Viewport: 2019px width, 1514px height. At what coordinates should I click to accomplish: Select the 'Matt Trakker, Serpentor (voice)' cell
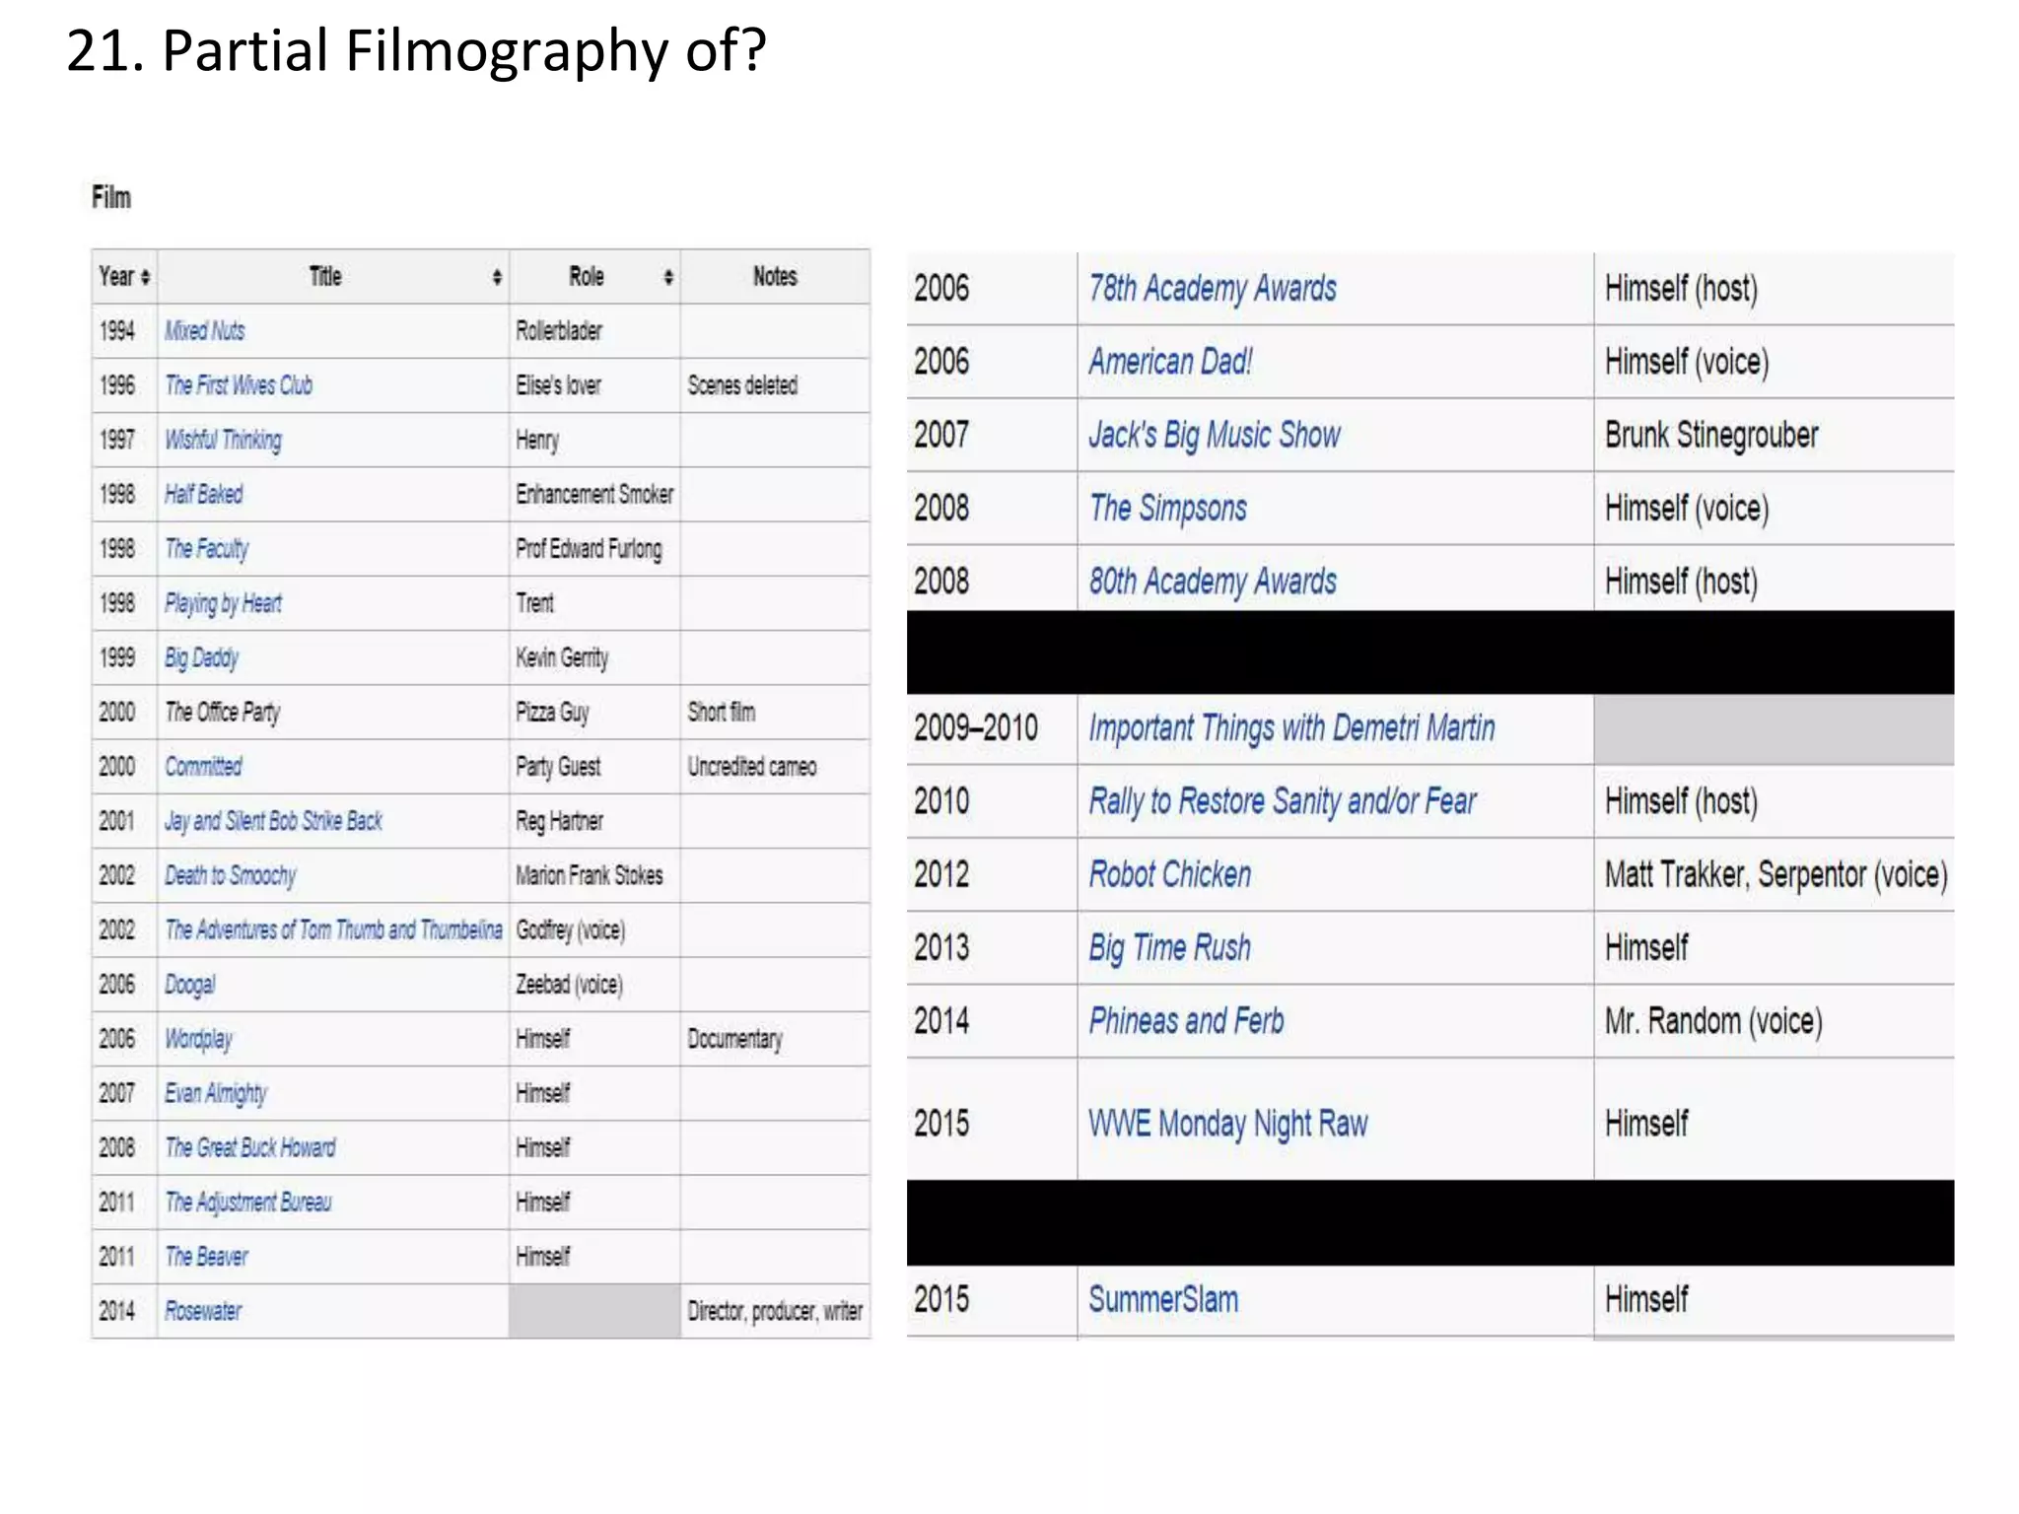coord(1775,874)
